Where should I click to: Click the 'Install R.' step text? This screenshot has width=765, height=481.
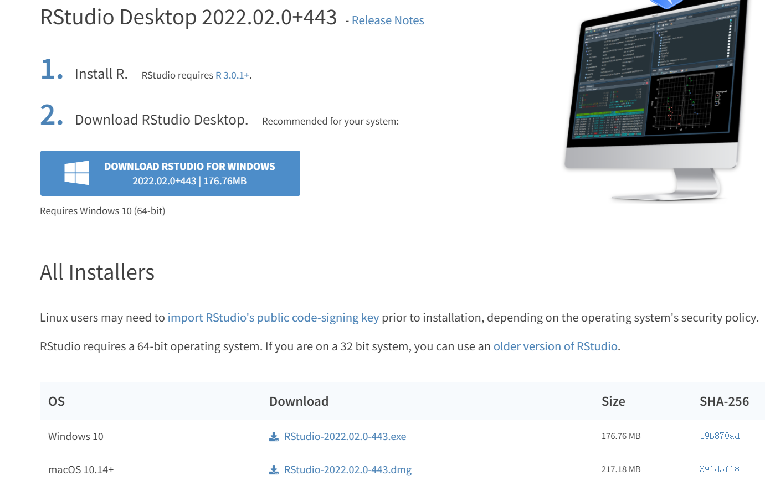101,74
